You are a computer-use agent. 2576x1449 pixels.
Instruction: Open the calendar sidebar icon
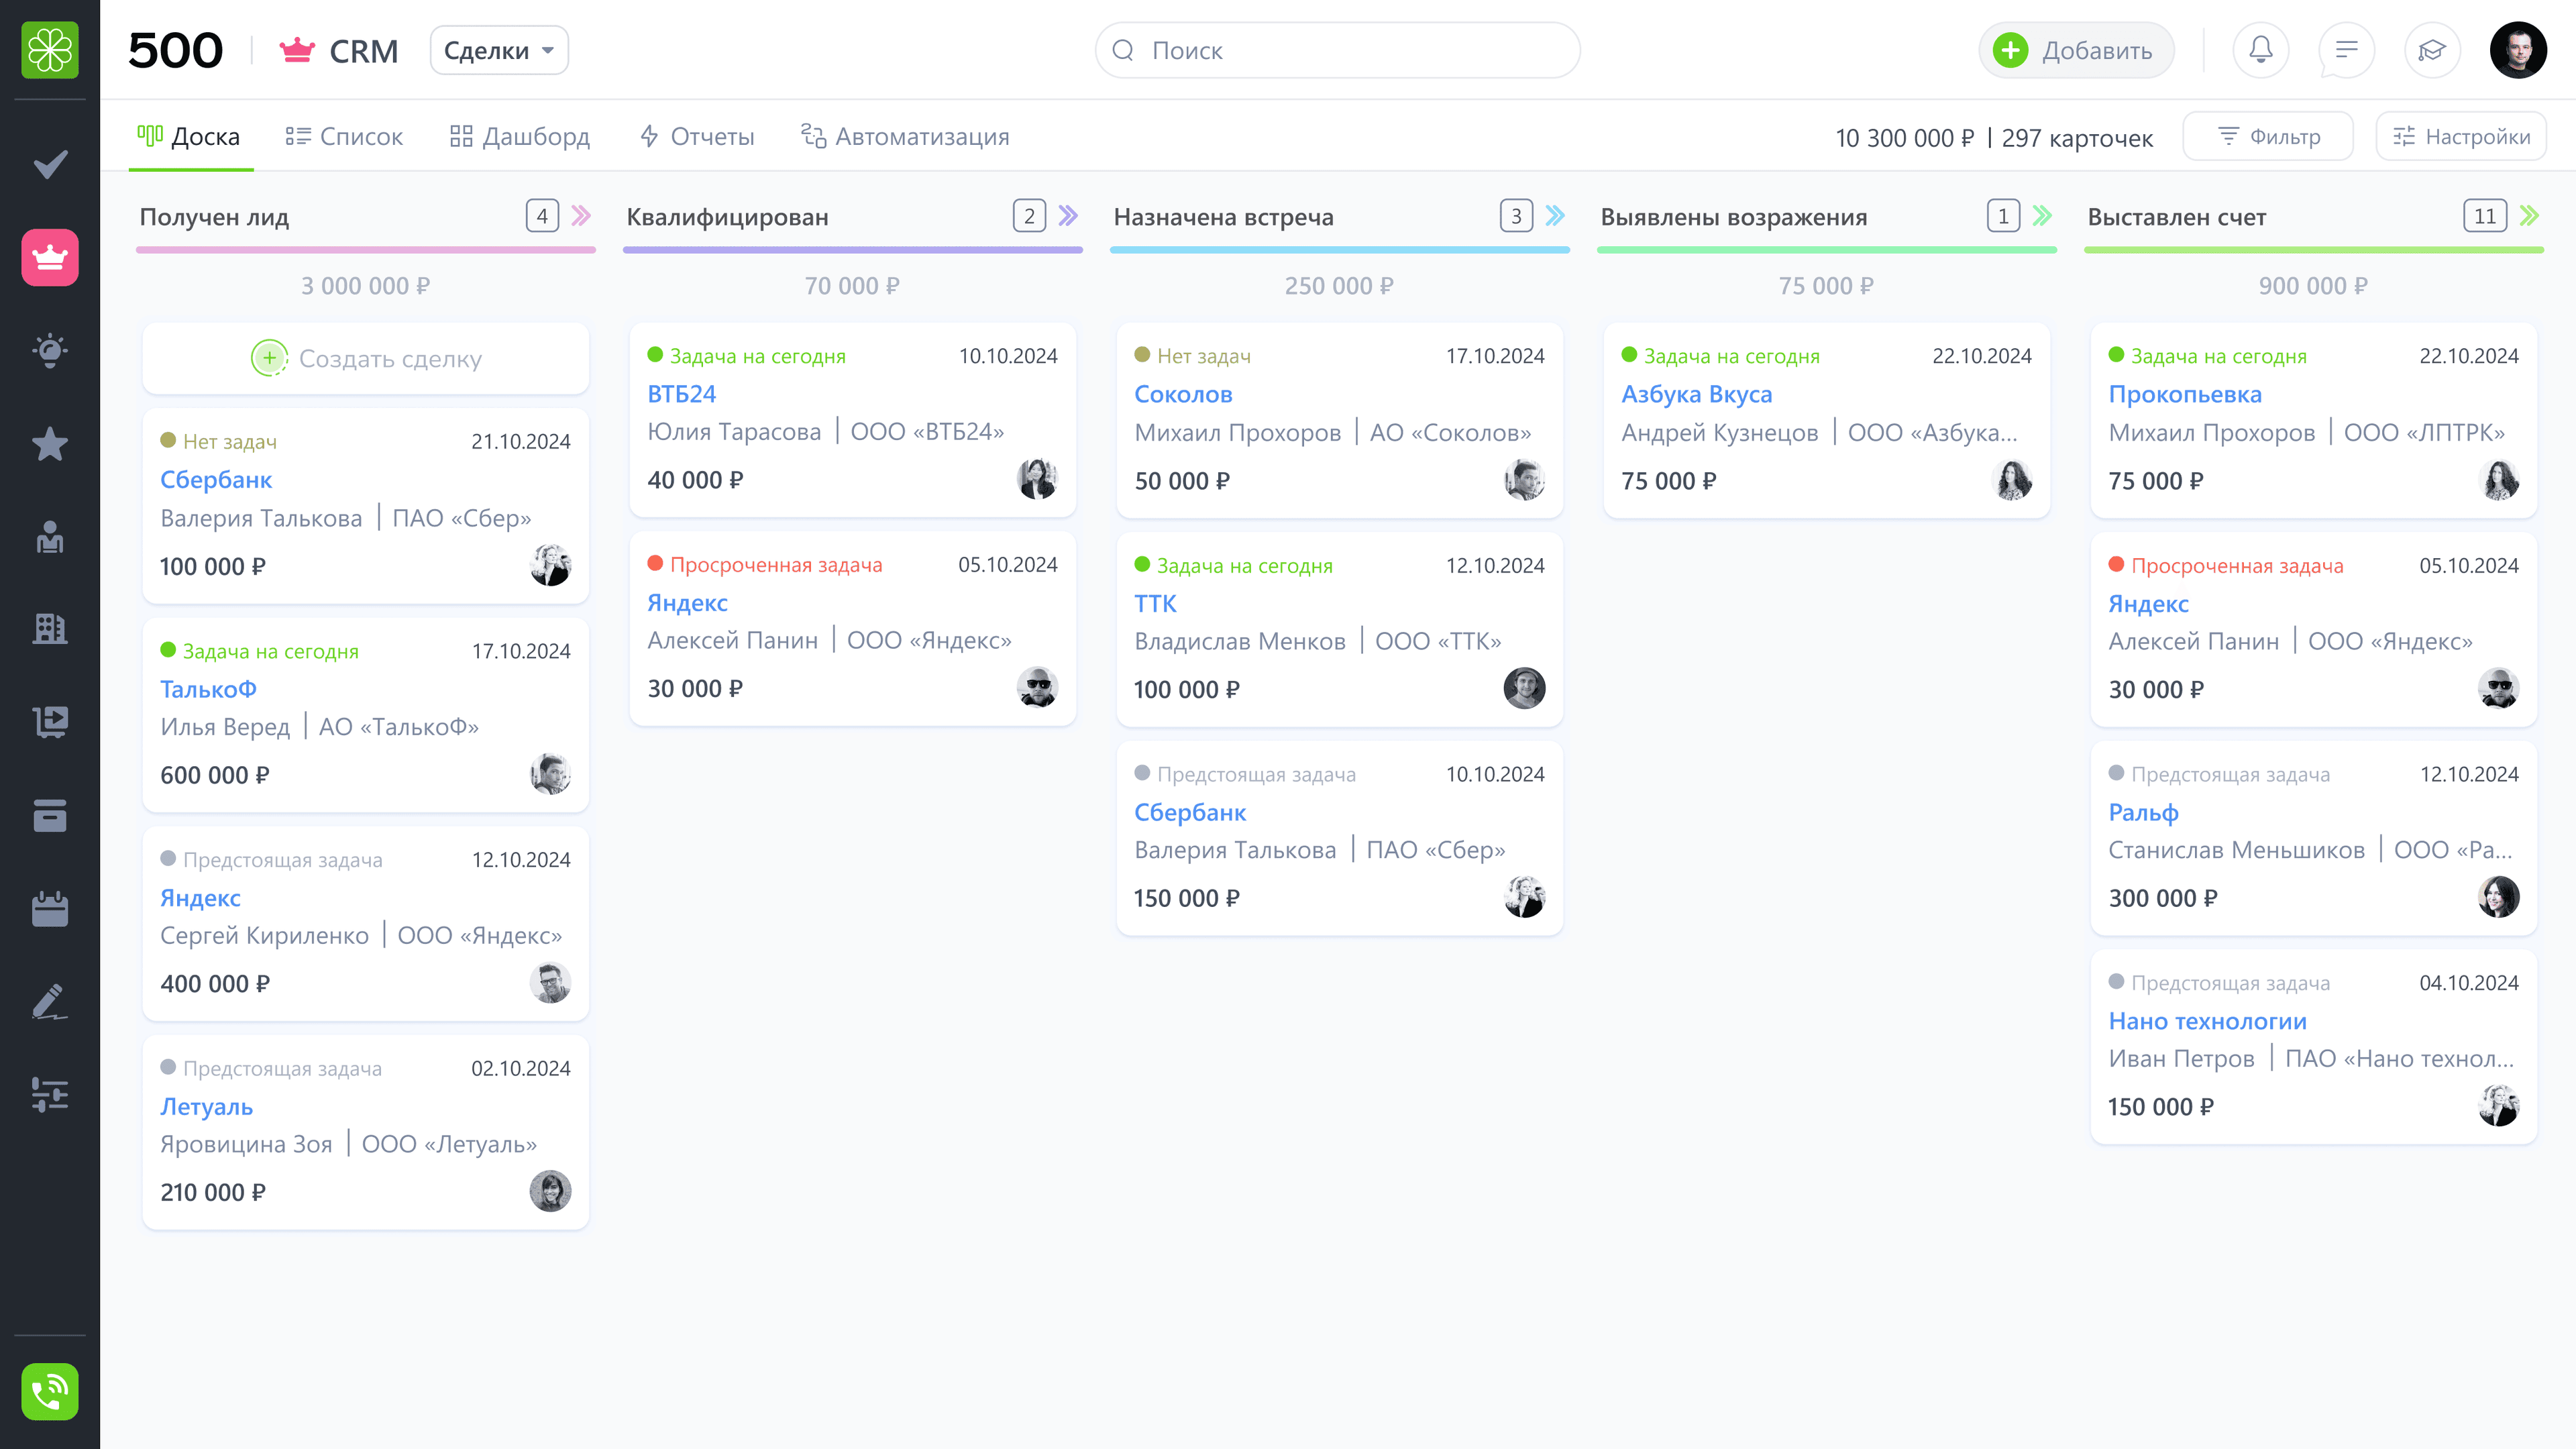coord(50,908)
